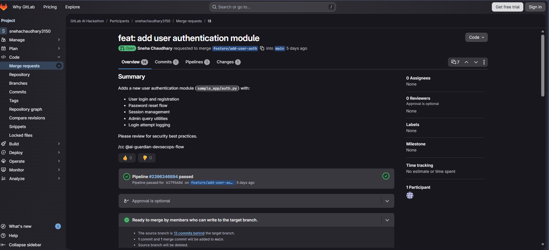Click the Manage sidebar icon
The height and width of the screenshot is (250, 549).
coord(3,40)
